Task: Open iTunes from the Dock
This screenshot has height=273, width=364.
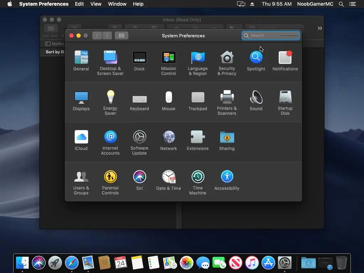Action: [x=252, y=263]
